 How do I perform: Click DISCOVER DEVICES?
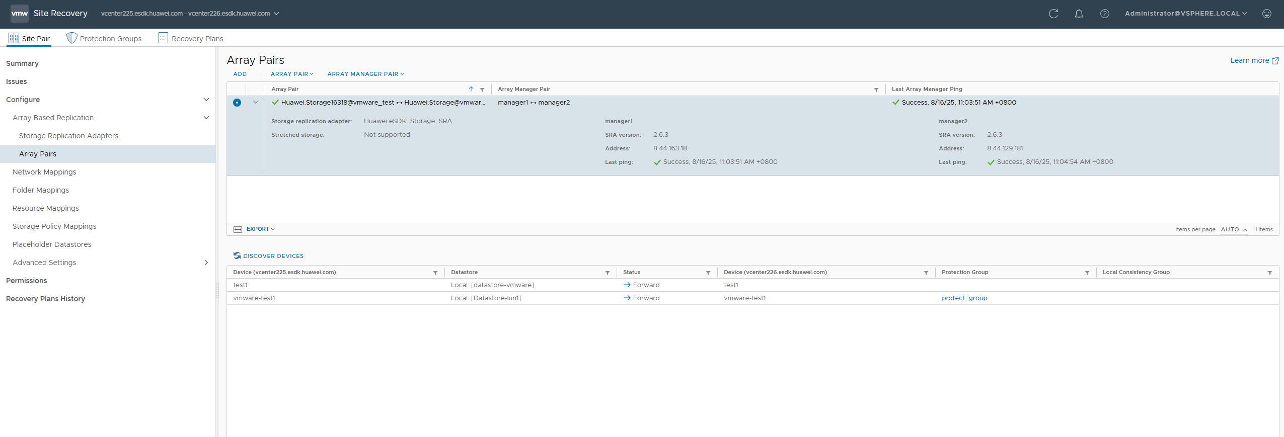click(268, 256)
